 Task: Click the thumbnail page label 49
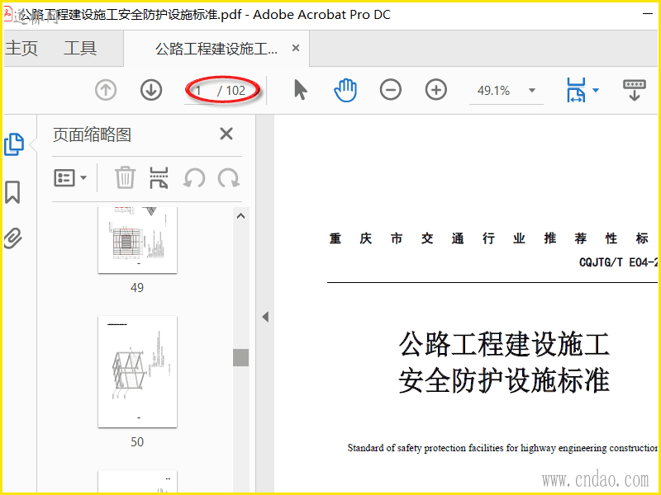pyautogui.click(x=137, y=288)
